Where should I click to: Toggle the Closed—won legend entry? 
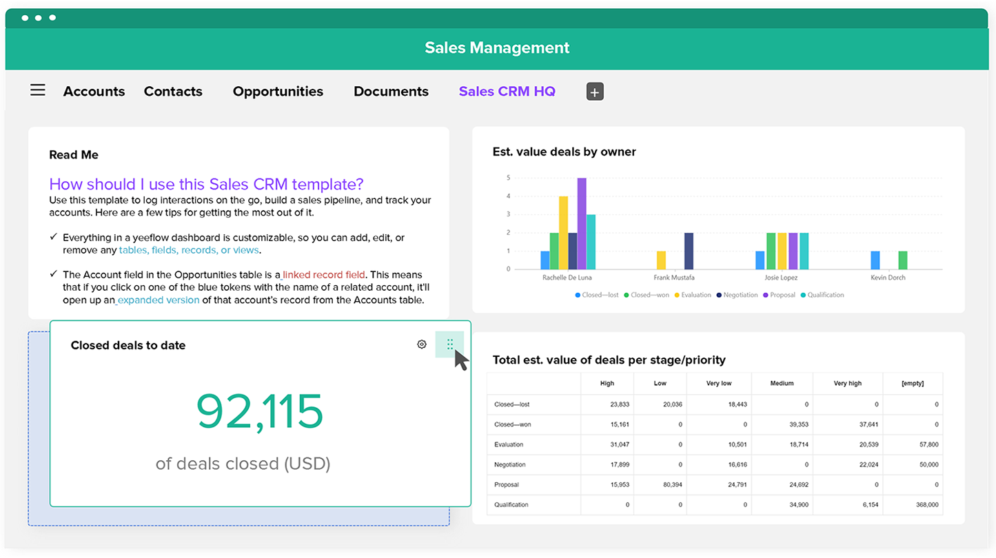click(x=647, y=295)
